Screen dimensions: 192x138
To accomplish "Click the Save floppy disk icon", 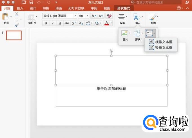I will tap(31, 2).
